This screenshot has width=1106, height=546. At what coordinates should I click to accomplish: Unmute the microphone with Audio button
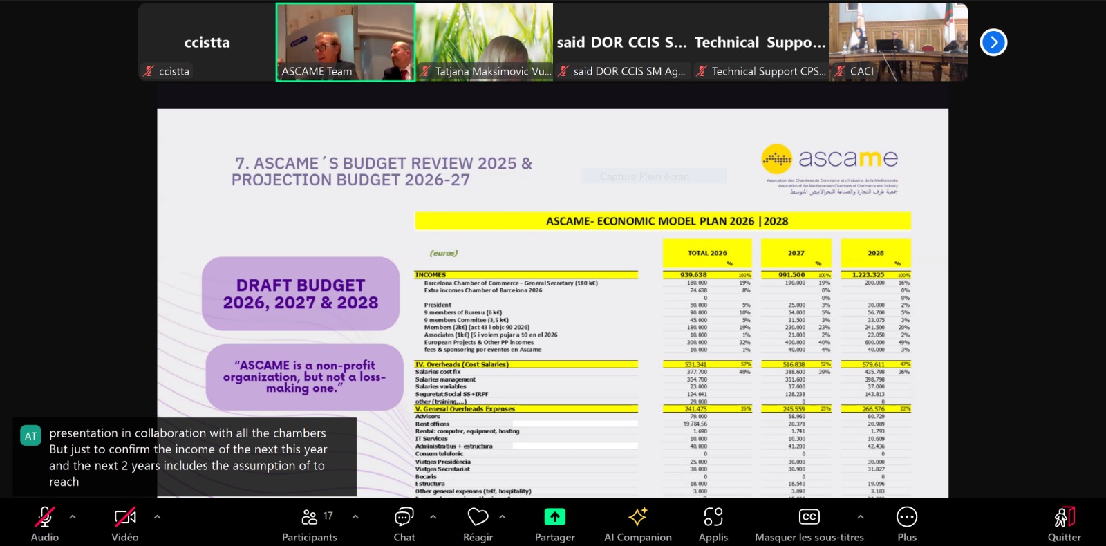coord(45,525)
